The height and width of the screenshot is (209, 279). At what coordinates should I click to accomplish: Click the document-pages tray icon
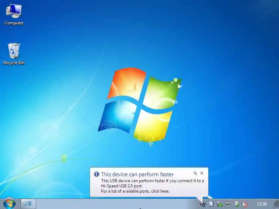click(x=211, y=204)
